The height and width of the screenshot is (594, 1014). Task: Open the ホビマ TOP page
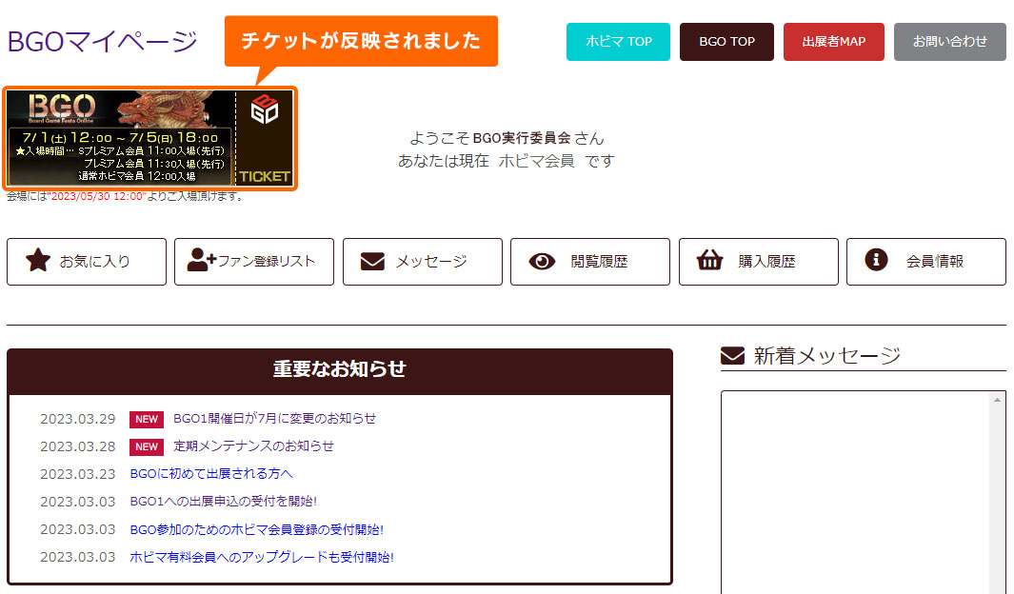pos(618,41)
